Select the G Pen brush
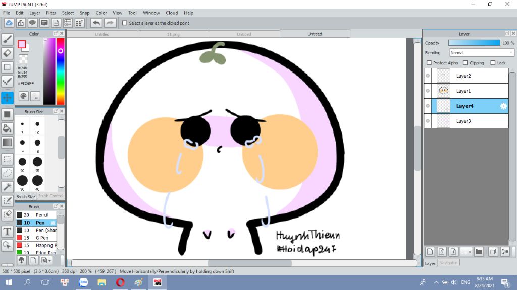 coord(36,238)
